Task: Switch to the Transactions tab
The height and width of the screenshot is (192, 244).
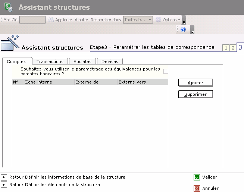Action: pos(50,62)
